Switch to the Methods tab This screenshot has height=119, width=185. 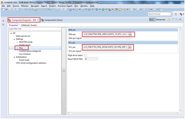click(x=25, y=25)
